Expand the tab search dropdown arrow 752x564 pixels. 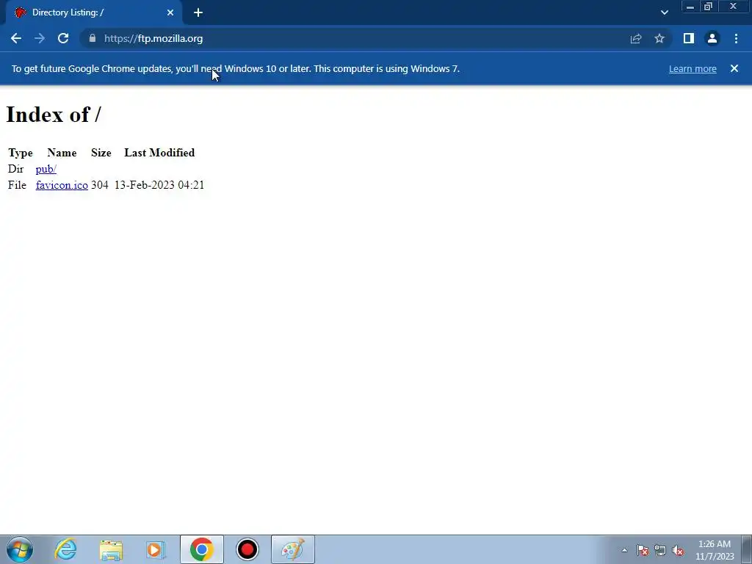[664, 12]
